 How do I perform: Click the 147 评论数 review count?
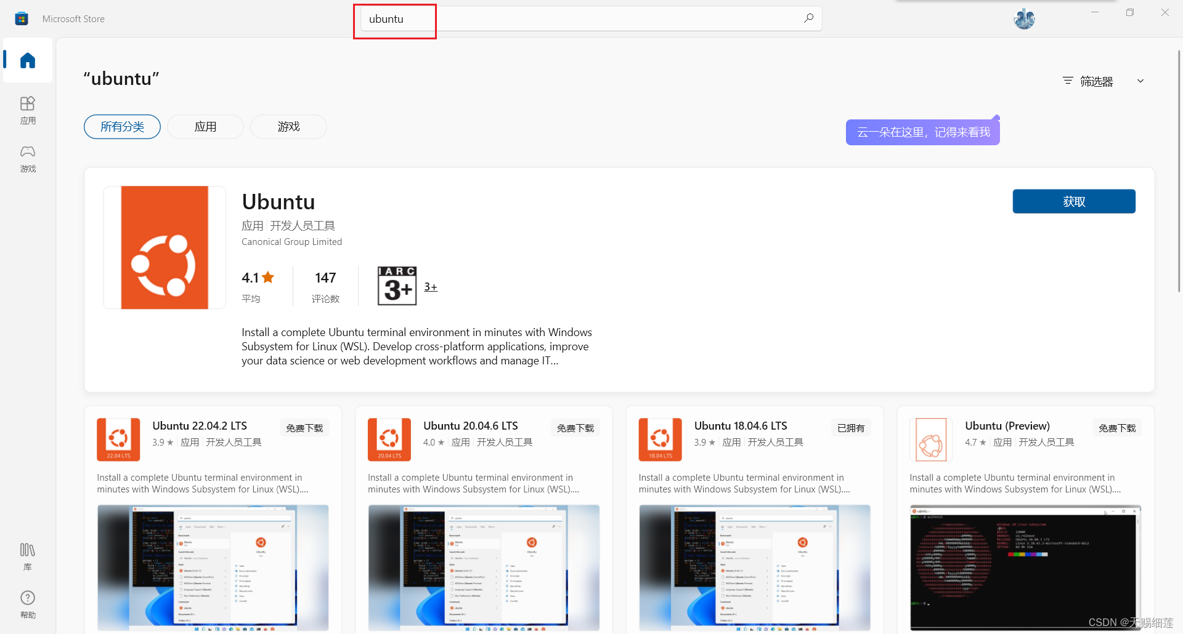[325, 287]
